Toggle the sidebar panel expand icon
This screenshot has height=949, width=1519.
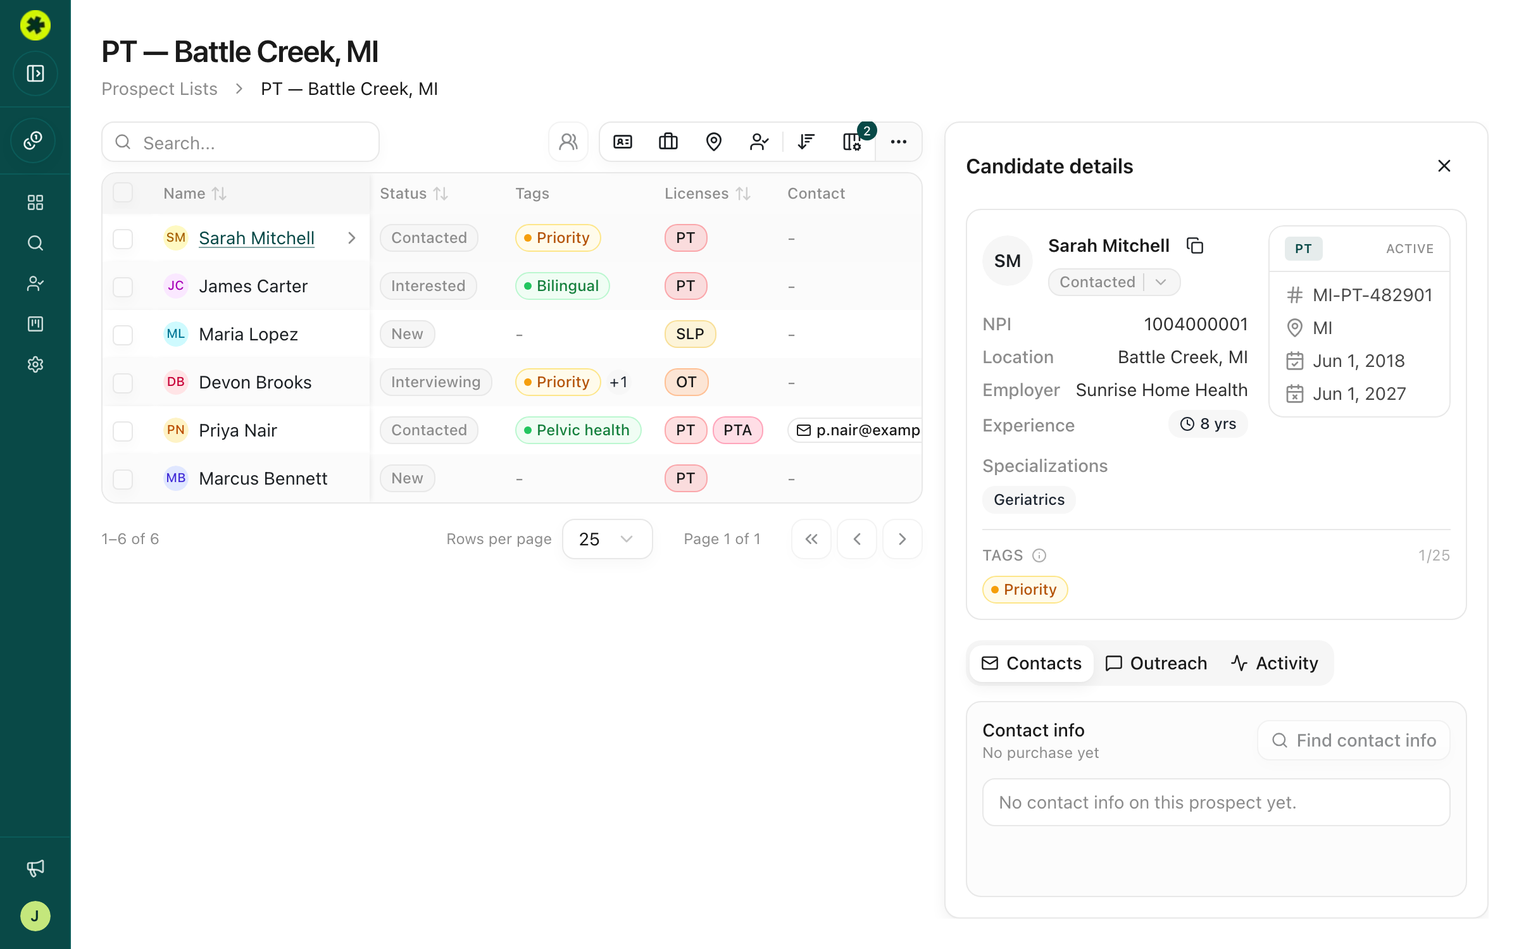coord(35,73)
